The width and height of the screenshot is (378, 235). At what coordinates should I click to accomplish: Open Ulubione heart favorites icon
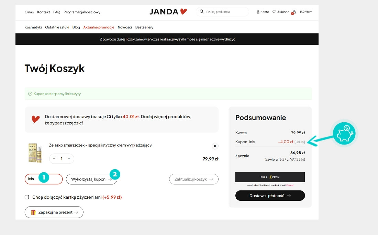274,12
